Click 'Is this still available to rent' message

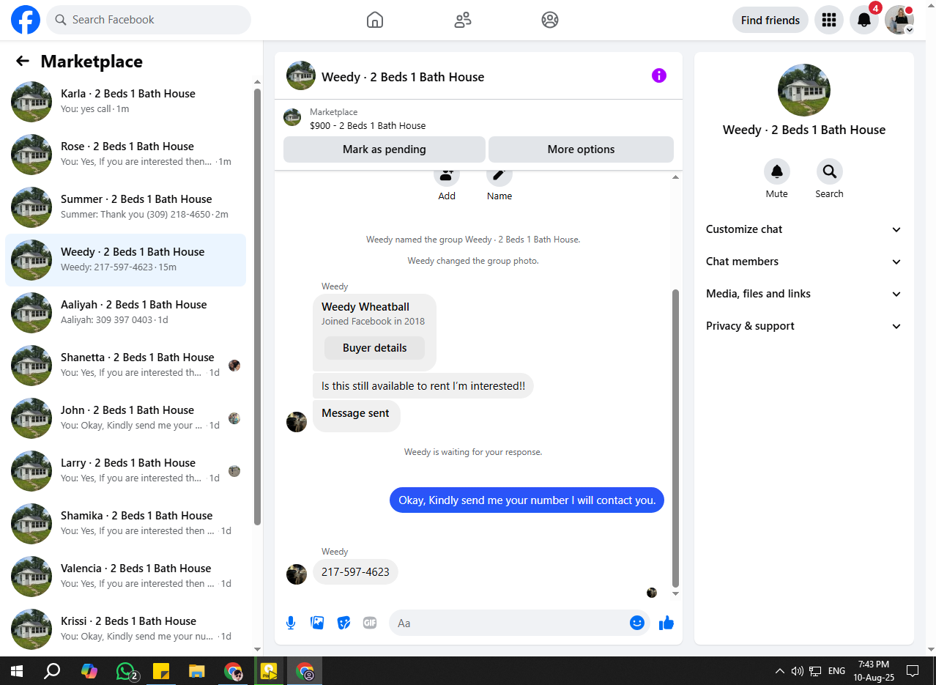[x=423, y=386]
